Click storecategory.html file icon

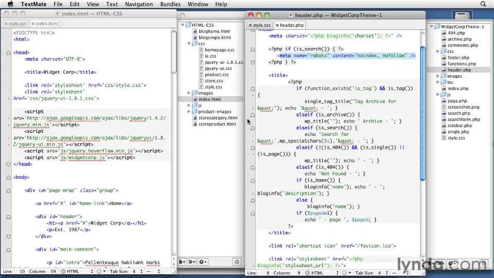[x=195, y=118]
